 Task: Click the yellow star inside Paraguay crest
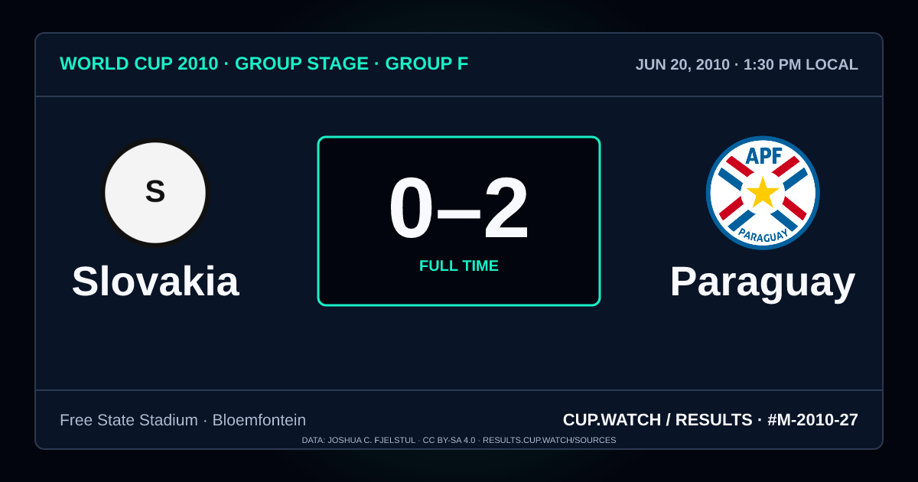click(763, 193)
